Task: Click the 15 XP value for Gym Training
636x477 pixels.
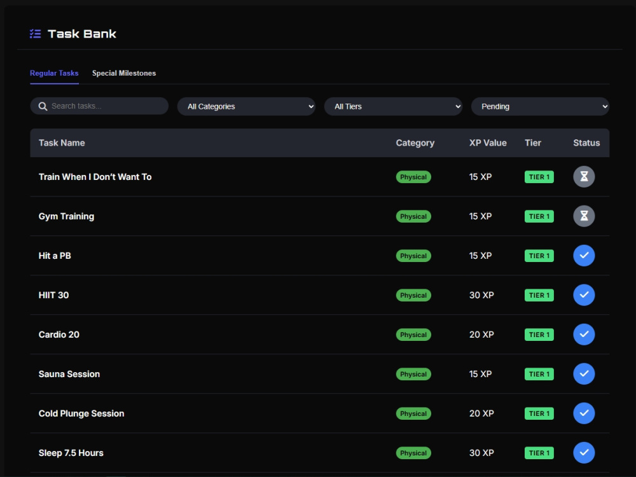Action: [480, 216]
